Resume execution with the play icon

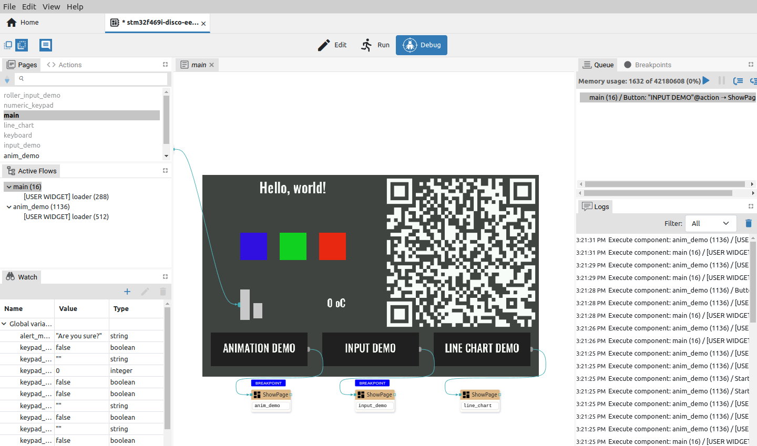[x=706, y=81]
